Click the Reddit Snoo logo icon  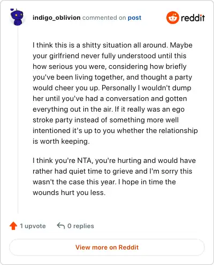click(x=172, y=18)
